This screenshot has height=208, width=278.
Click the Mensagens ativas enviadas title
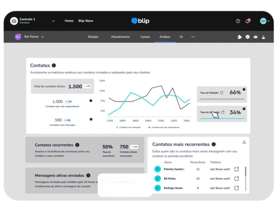59,175
